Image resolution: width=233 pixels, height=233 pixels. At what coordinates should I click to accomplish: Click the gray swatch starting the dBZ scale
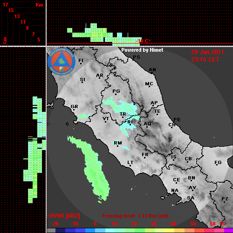click(51, 231)
